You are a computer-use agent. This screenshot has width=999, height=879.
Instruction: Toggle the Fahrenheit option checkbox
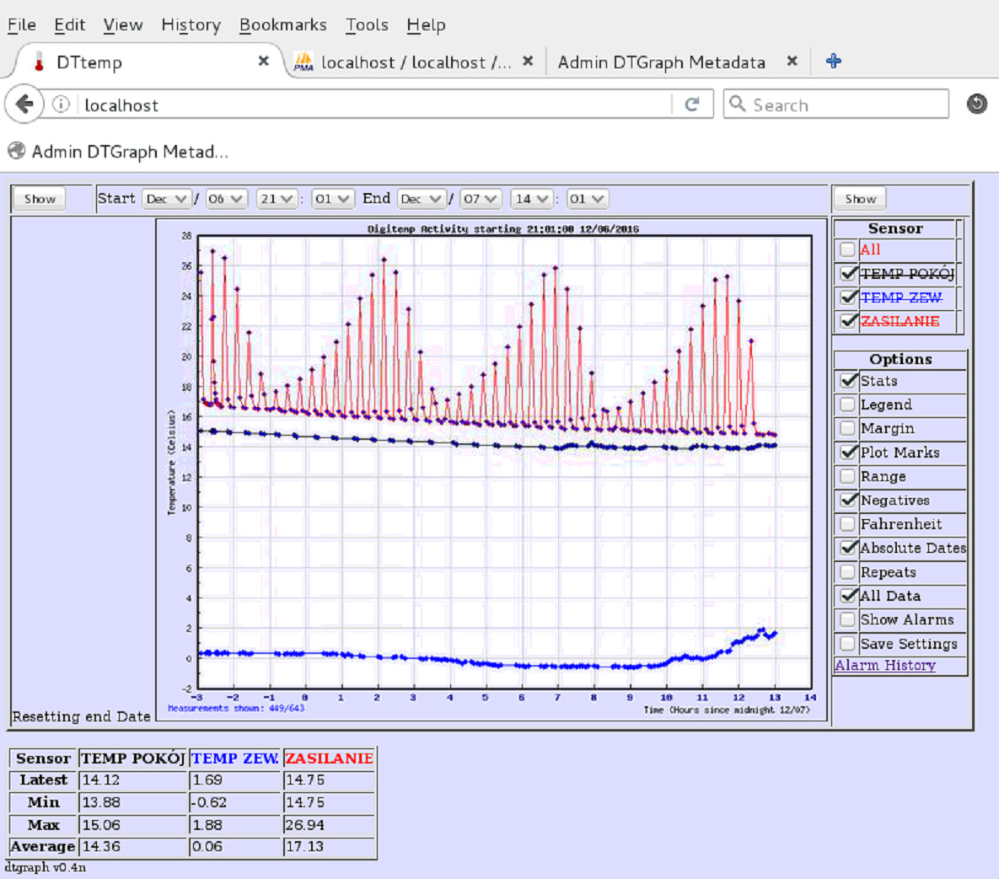pyautogui.click(x=847, y=524)
